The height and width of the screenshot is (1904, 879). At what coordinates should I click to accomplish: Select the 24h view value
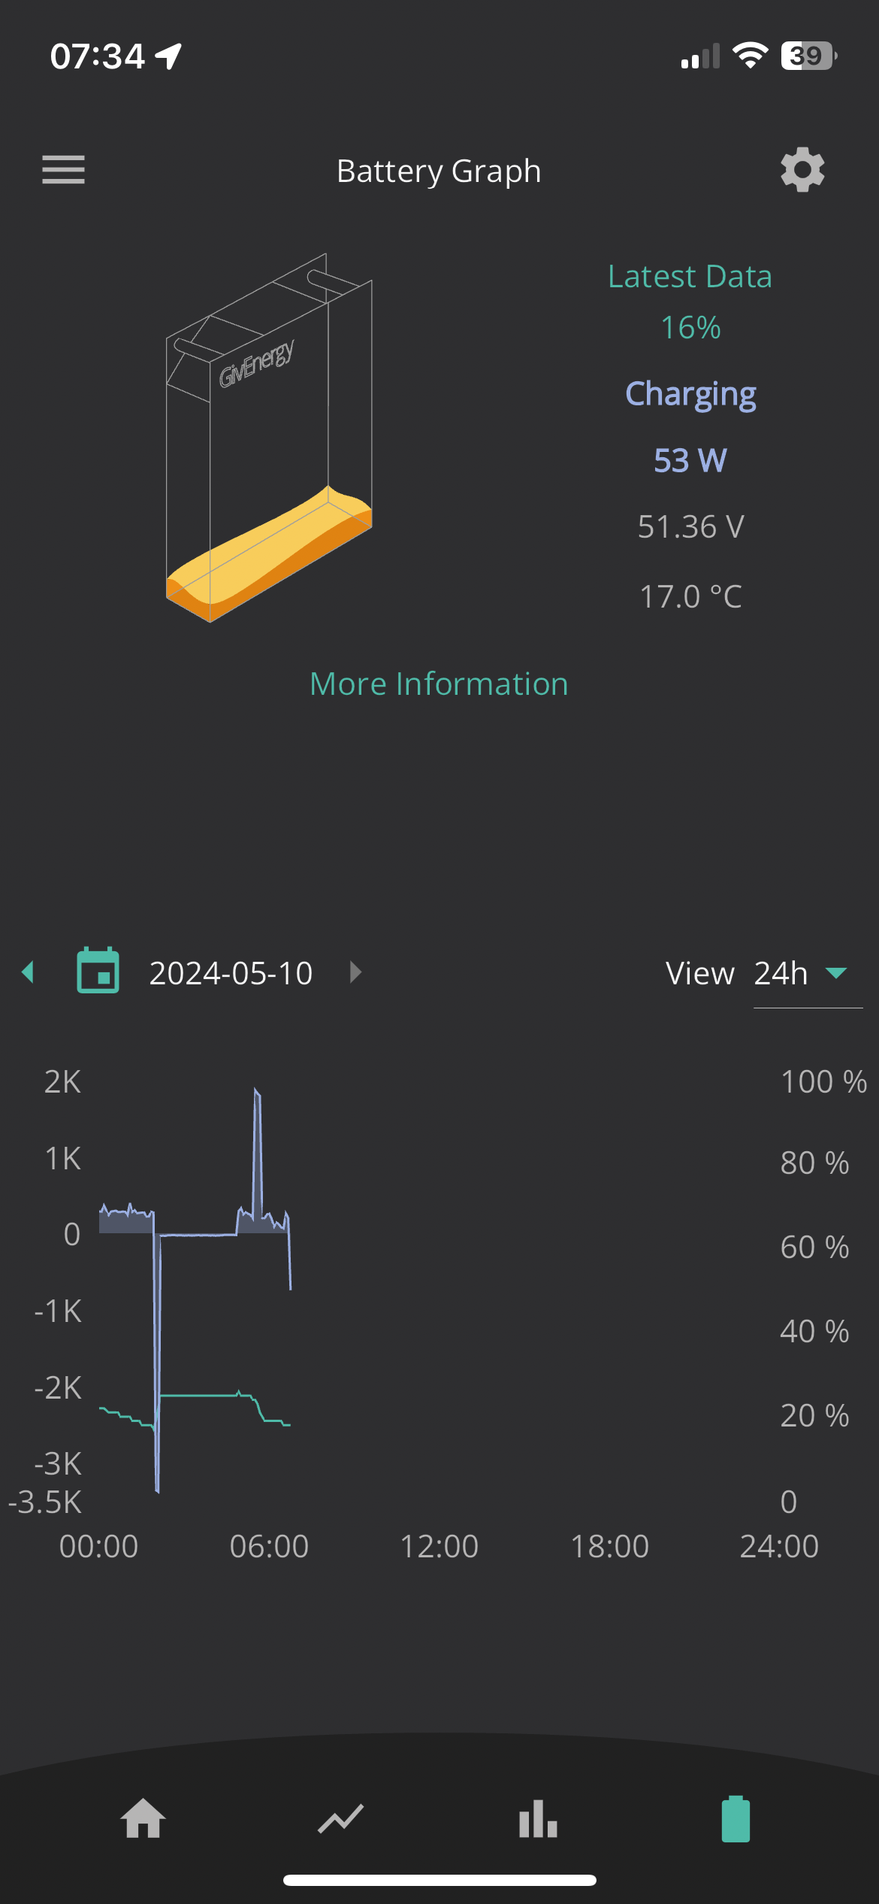(x=781, y=973)
